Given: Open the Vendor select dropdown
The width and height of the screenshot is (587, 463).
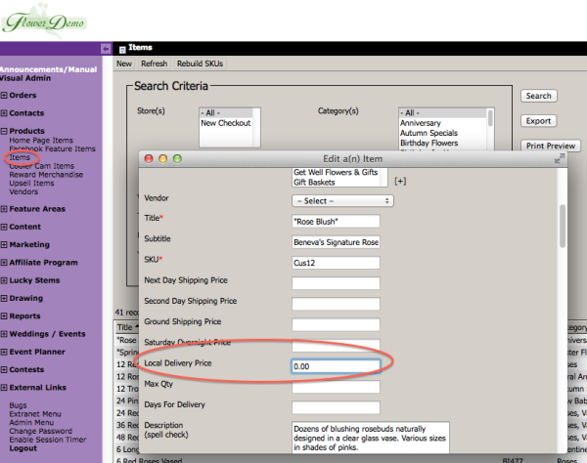Looking at the screenshot, I should [342, 200].
